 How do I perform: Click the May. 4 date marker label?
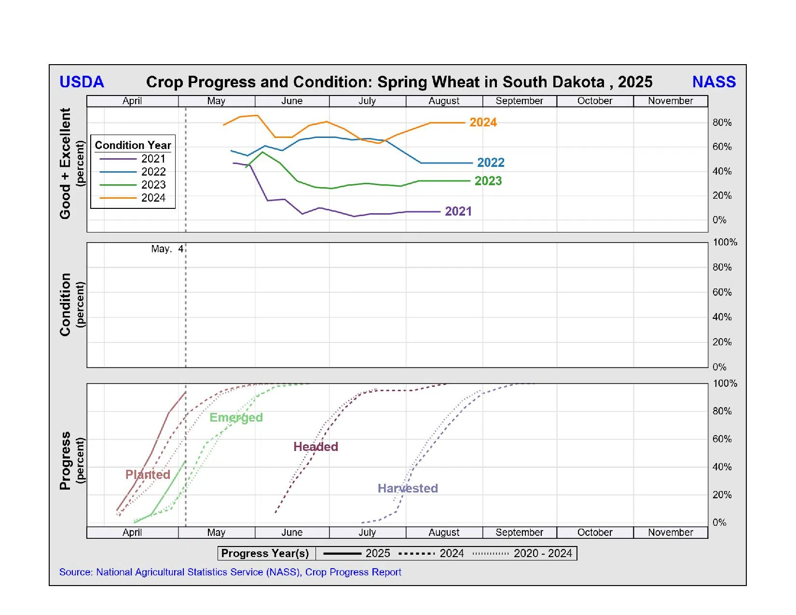(x=167, y=249)
